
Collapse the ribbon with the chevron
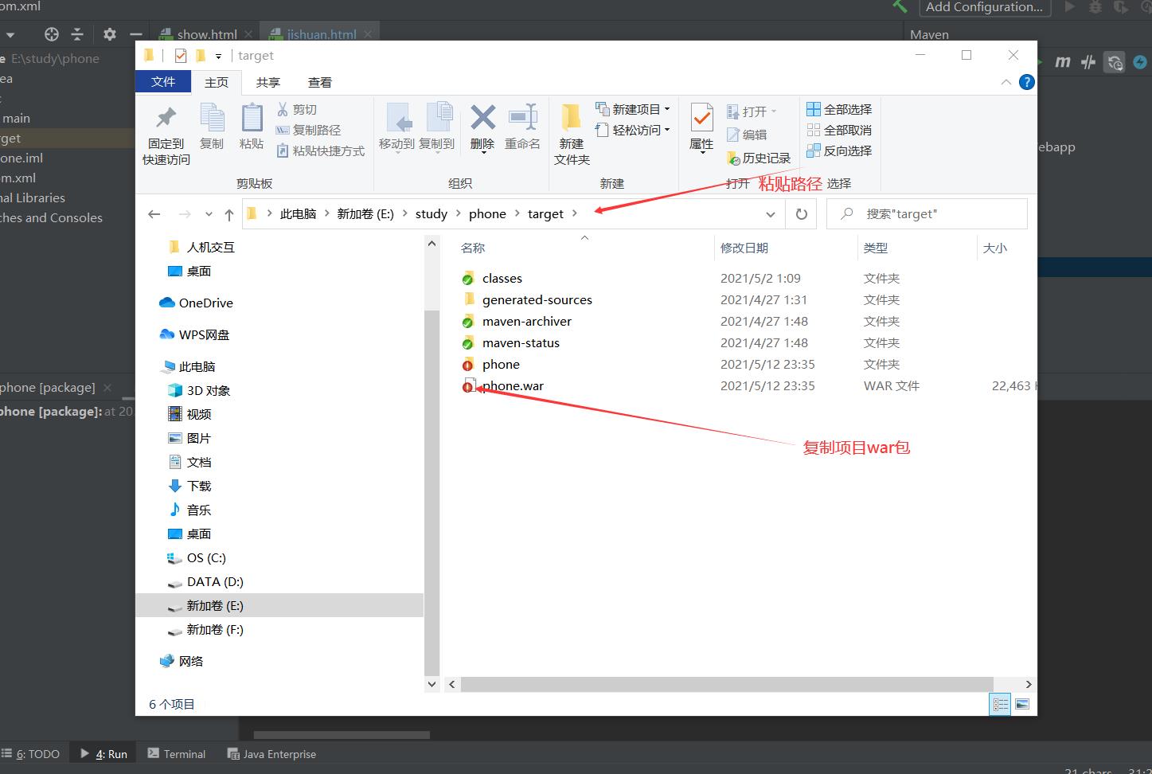[x=1006, y=82]
